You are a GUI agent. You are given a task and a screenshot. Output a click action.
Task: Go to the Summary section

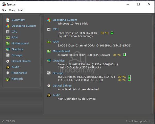click(18, 20)
